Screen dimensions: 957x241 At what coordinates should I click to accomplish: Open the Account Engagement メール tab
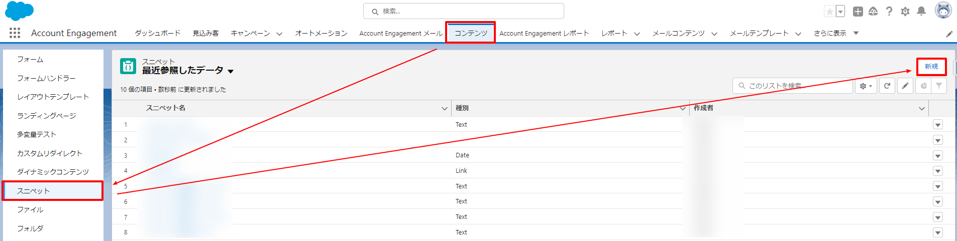(401, 33)
